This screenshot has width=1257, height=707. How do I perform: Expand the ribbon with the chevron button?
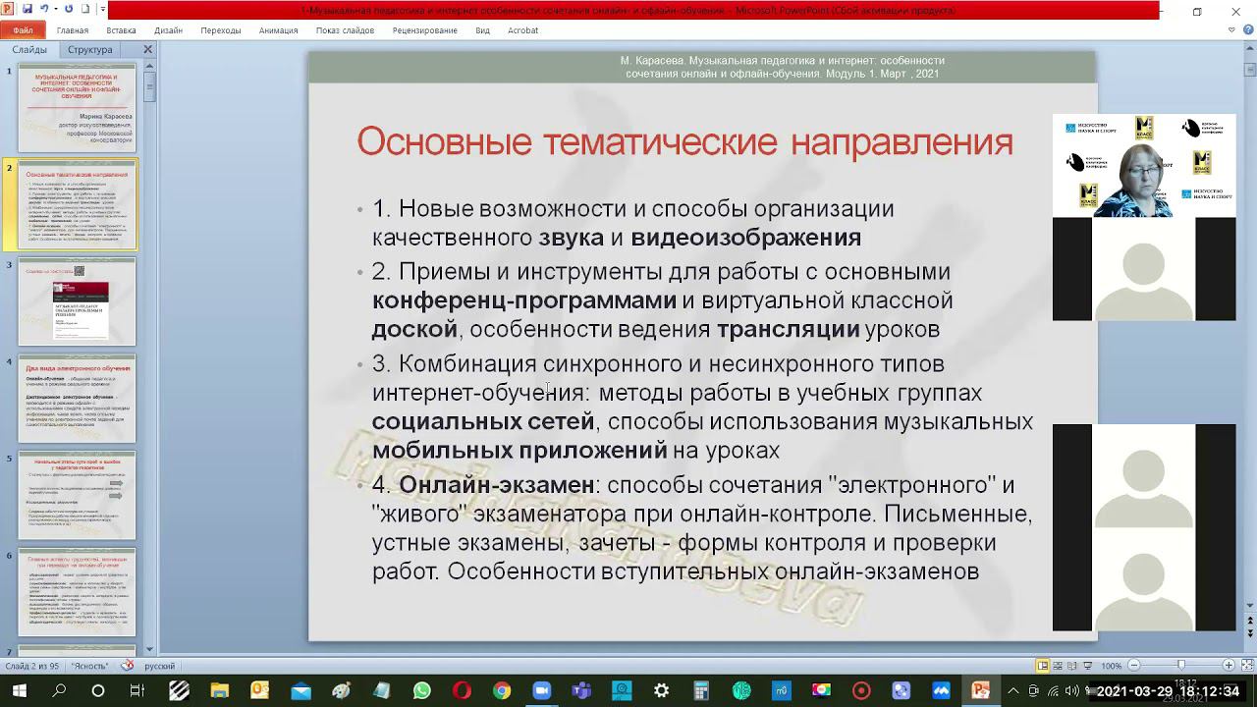coord(1232,30)
